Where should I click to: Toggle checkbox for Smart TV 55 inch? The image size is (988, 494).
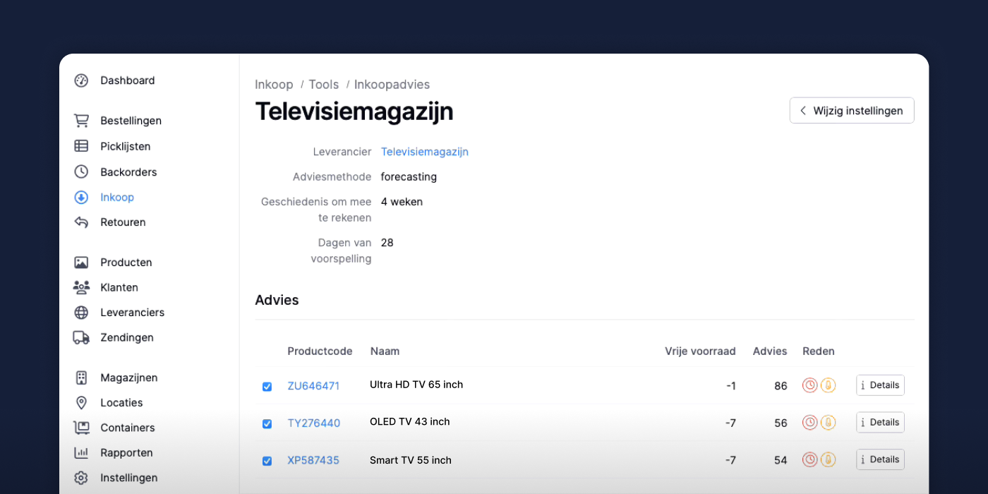267,461
